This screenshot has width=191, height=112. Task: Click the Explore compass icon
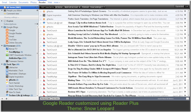tap(5, 21)
